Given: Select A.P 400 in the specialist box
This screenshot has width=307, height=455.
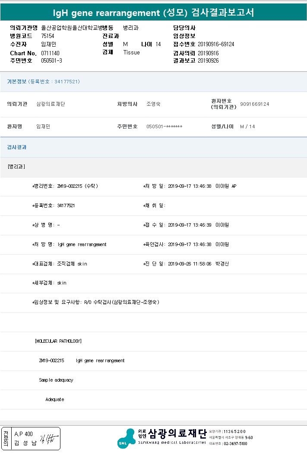Looking at the screenshot, I should [x=23, y=434].
